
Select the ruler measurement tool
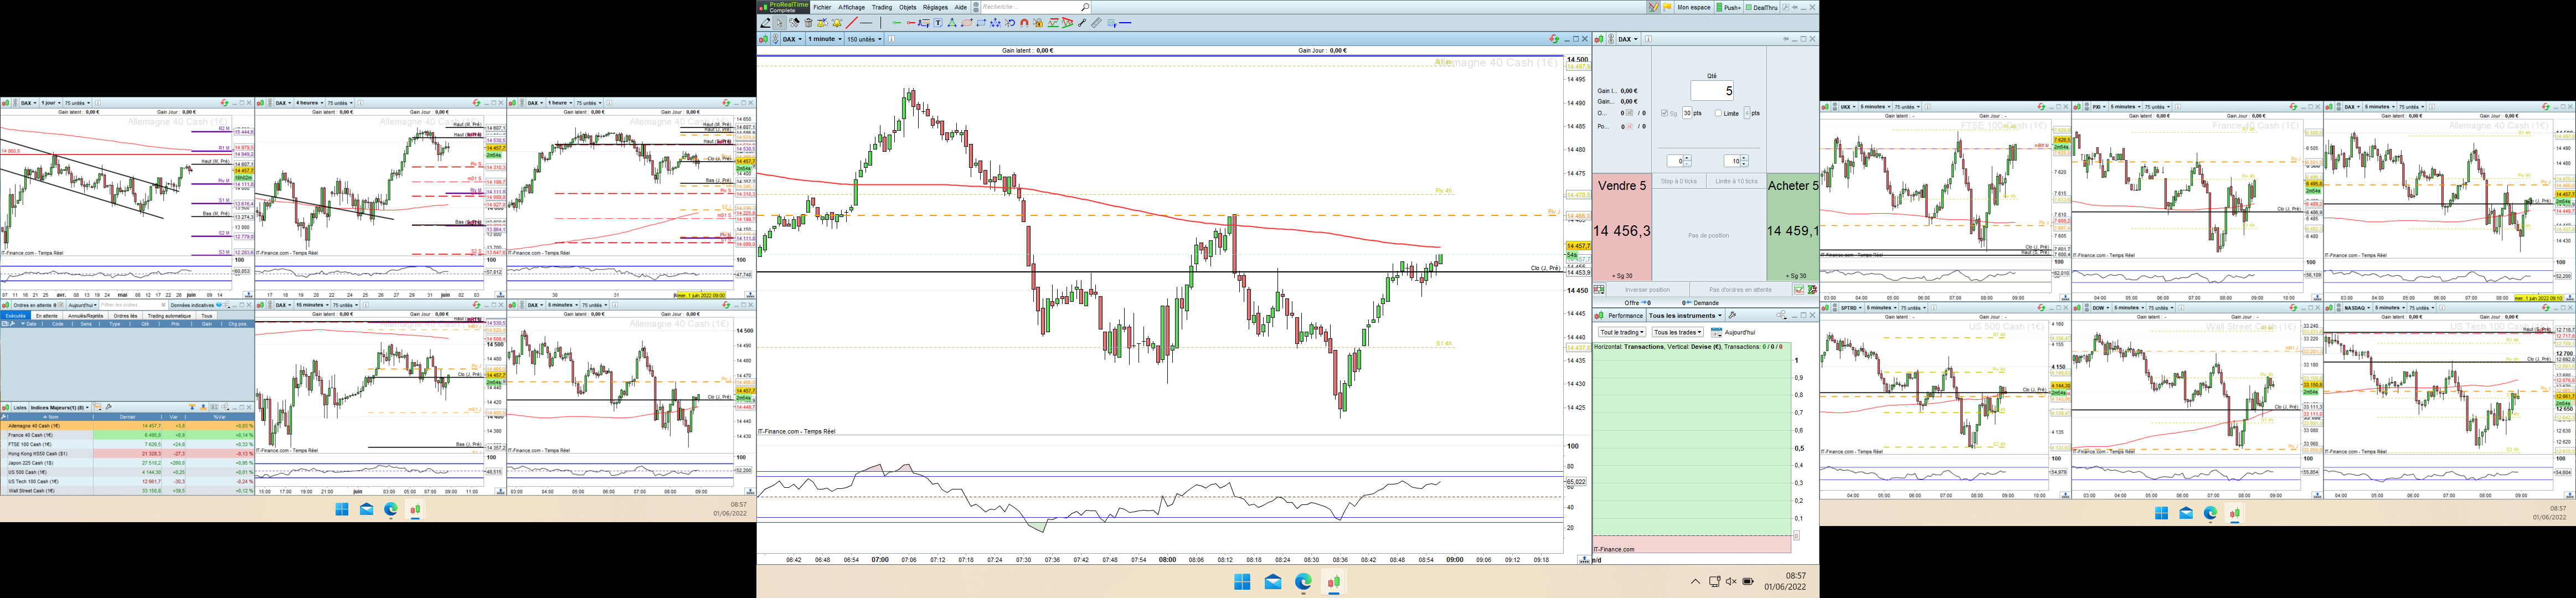point(1096,23)
